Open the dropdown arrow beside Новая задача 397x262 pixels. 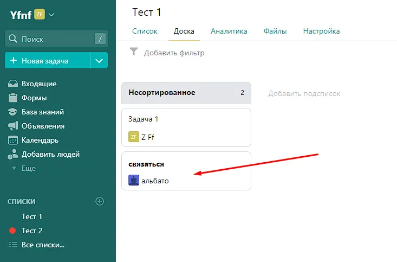pyautogui.click(x=99, y=61)
